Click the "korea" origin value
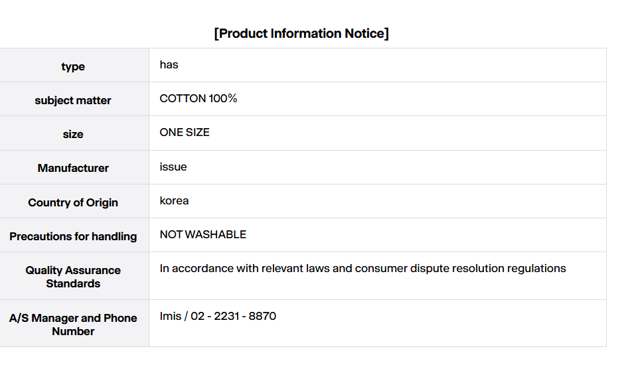 pyautogui.click(x=174, y=200)
